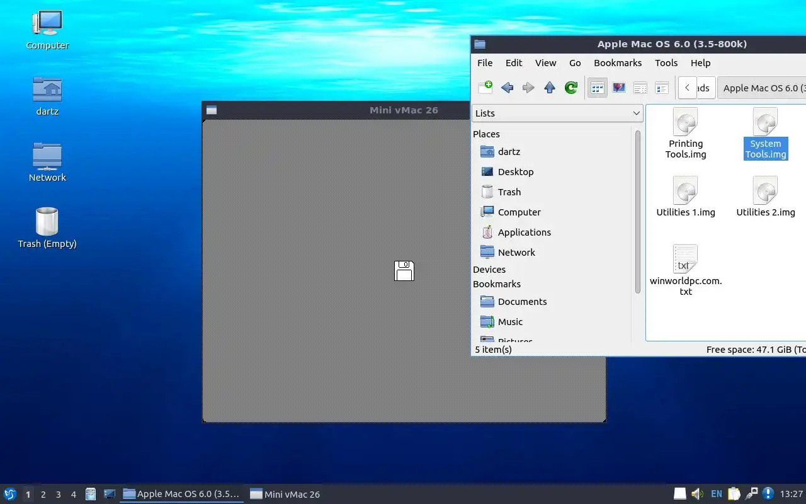Select the dartz home folder desktop icon
806x504 pixels.
[x=47, y=96]
